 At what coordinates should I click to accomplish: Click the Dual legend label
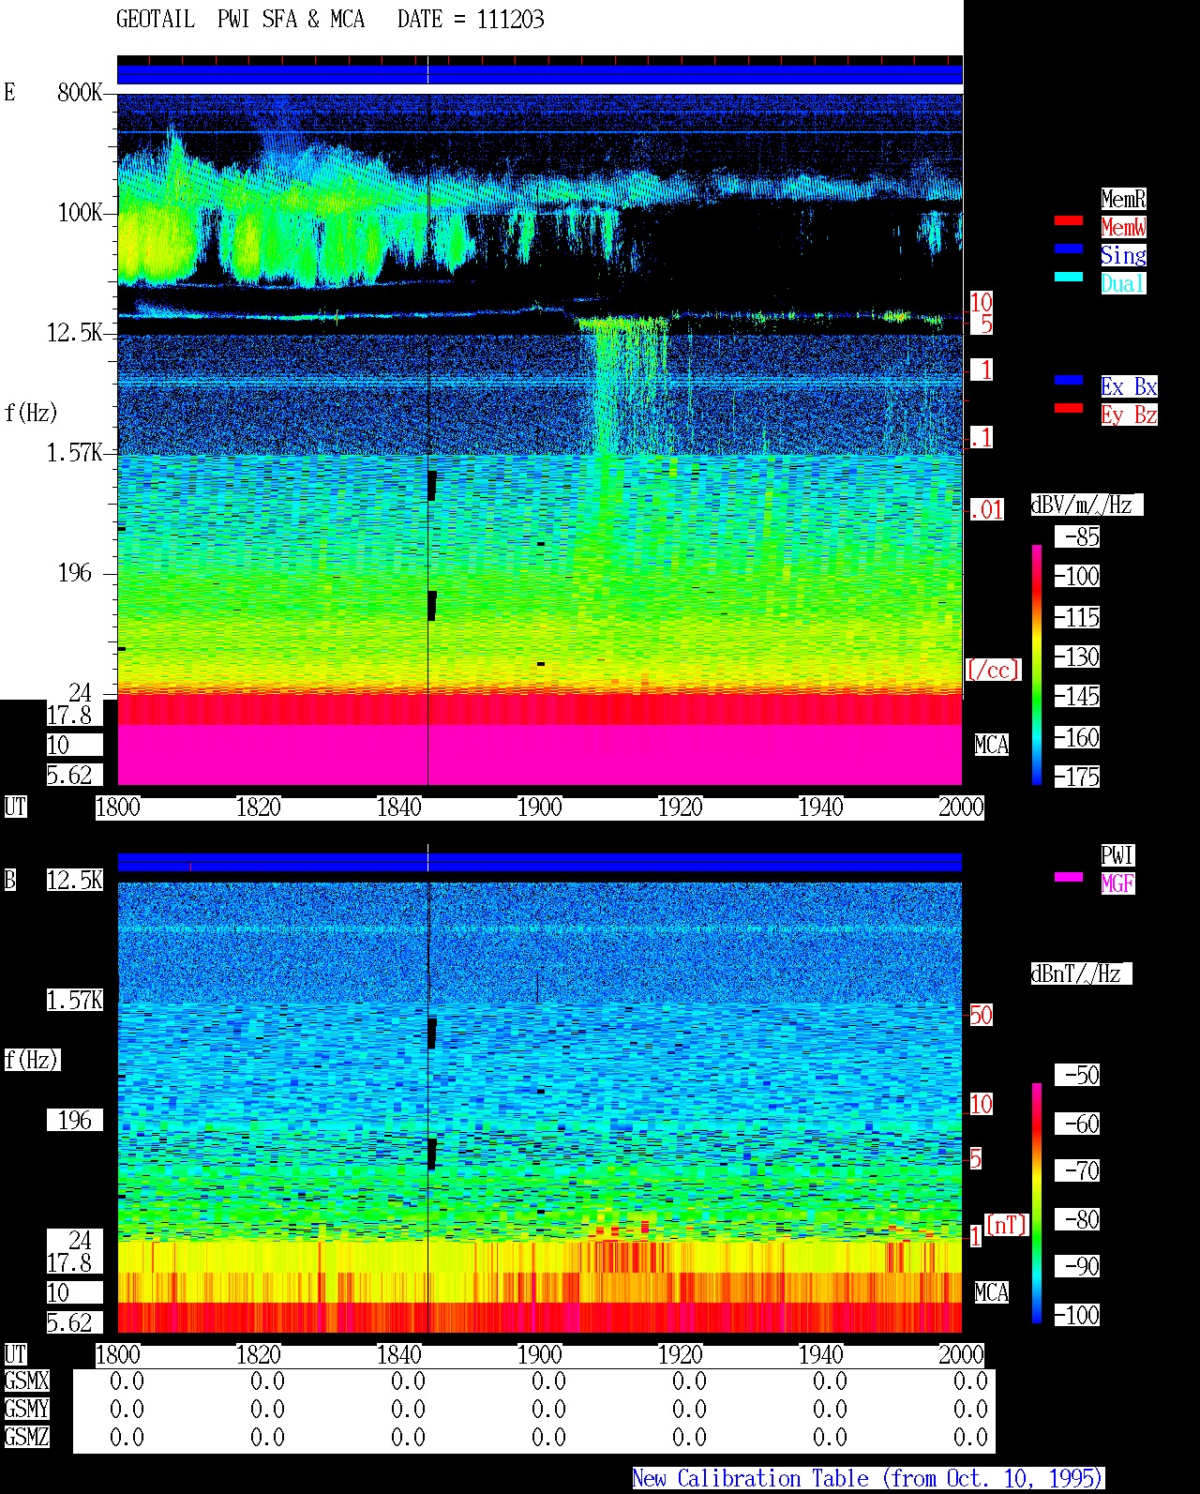click(x=1123, y=283)
